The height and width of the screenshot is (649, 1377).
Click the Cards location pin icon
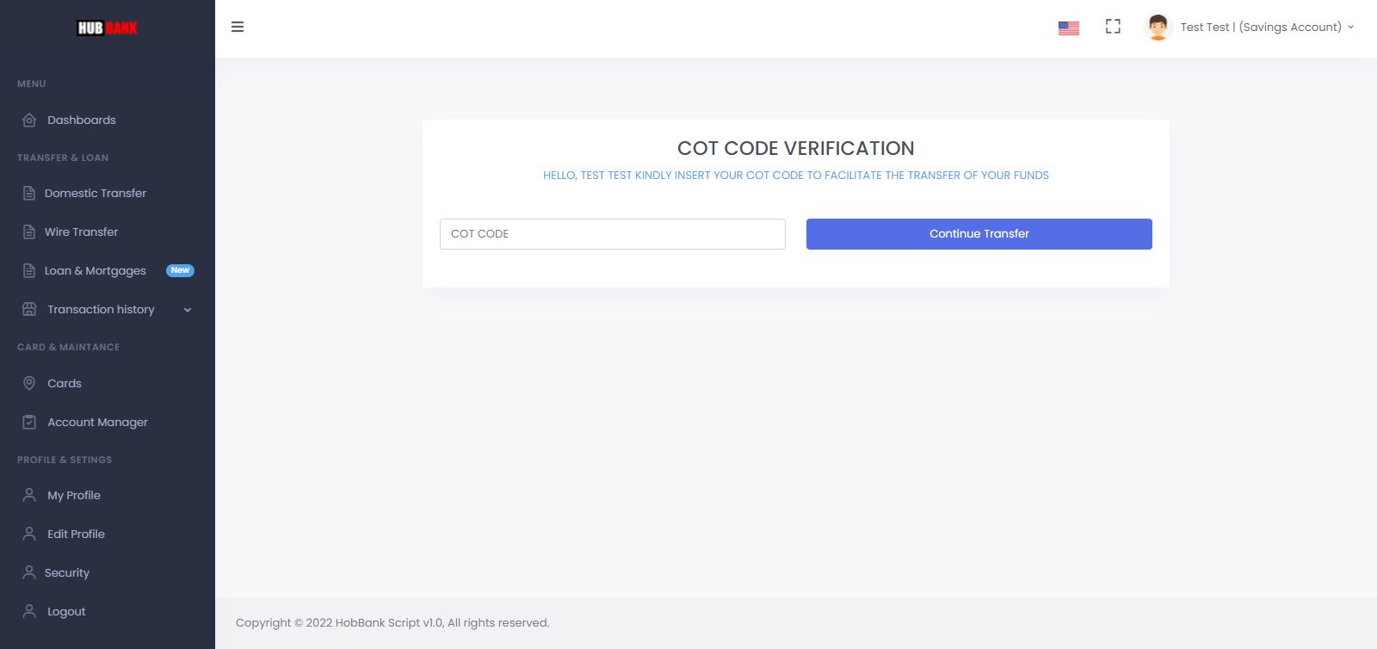pyautogui.click(x=29, y=383)
